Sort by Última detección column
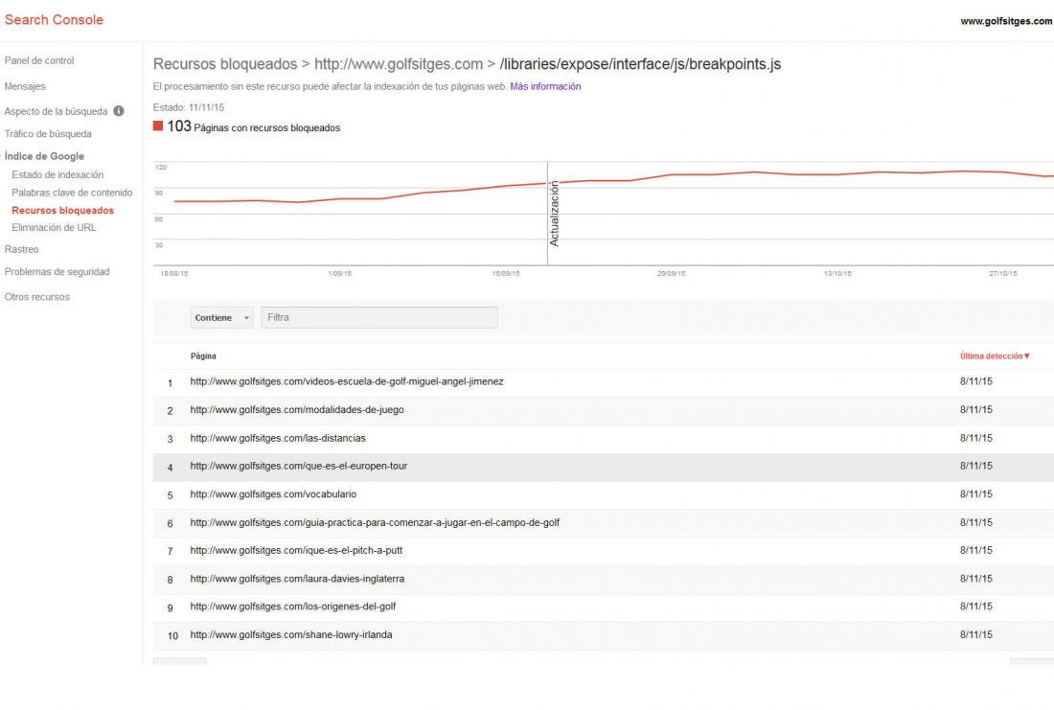The image size is (1054, 710). point(995,355)
